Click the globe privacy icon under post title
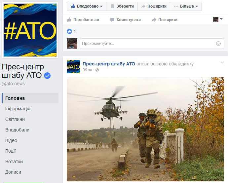 coord(97,70)
